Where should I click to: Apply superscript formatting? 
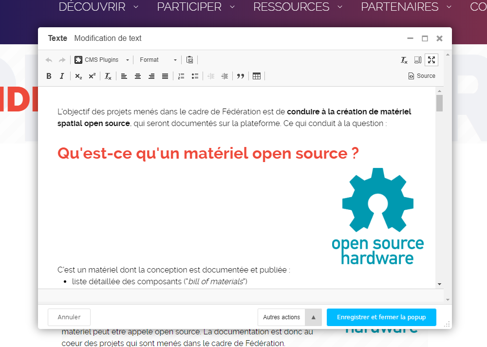92,76
